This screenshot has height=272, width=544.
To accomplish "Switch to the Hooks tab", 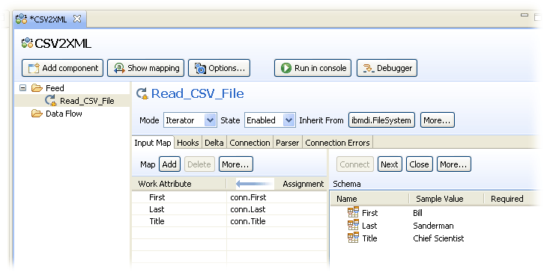I will coord(187,143).
